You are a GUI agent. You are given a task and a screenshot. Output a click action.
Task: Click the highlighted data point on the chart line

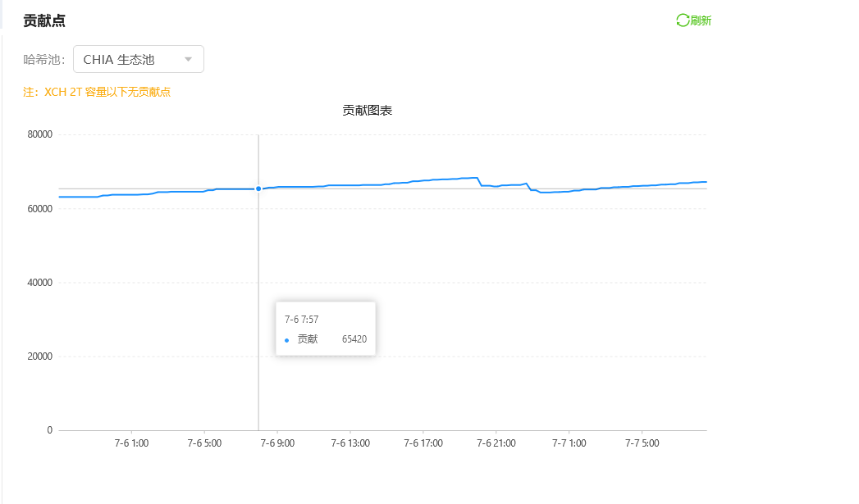pos(258,188)
